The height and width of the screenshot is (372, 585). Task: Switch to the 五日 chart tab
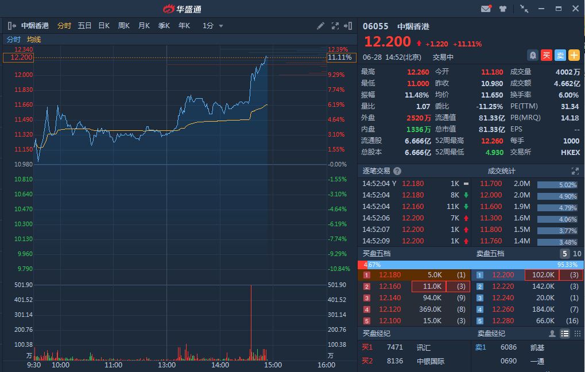point(84,26)
